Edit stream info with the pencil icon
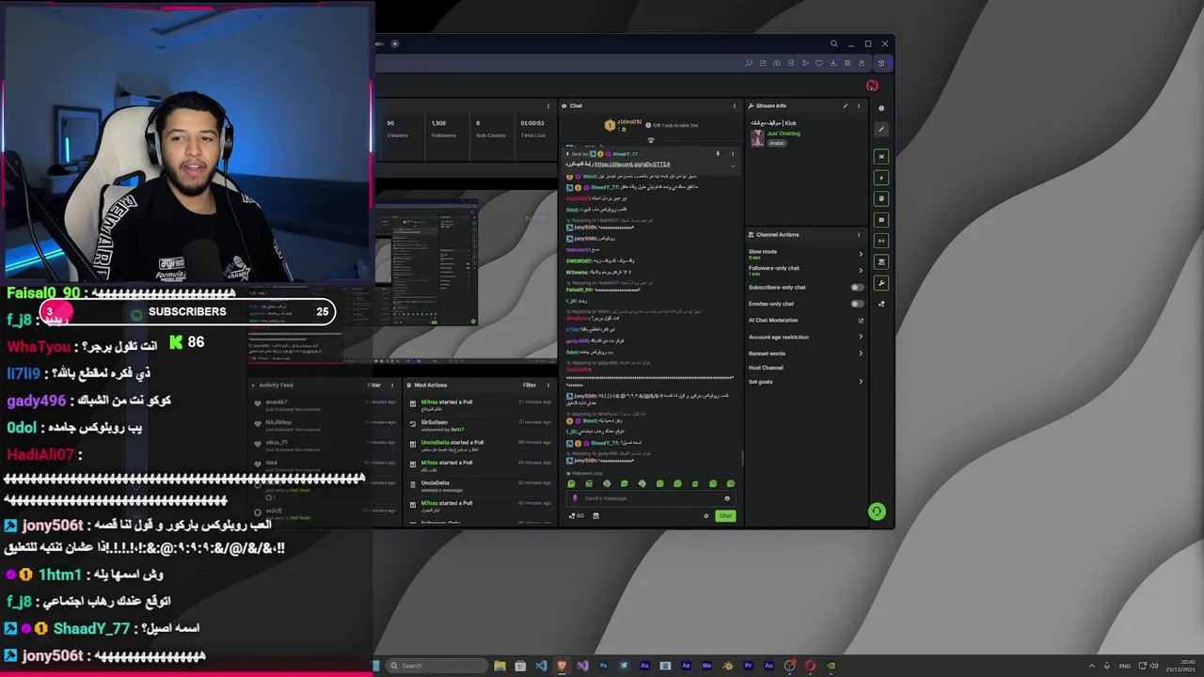 pos(845,105)
